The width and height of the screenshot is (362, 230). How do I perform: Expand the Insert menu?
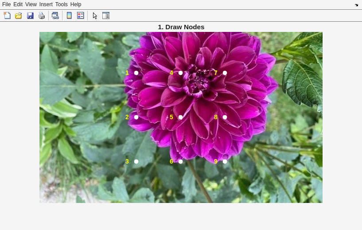pyautogui.click(x=46, y=4)
